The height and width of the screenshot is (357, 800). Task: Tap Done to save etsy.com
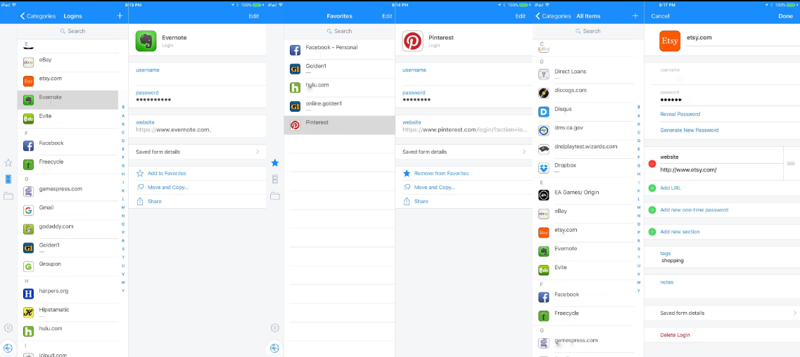(786, 15)
